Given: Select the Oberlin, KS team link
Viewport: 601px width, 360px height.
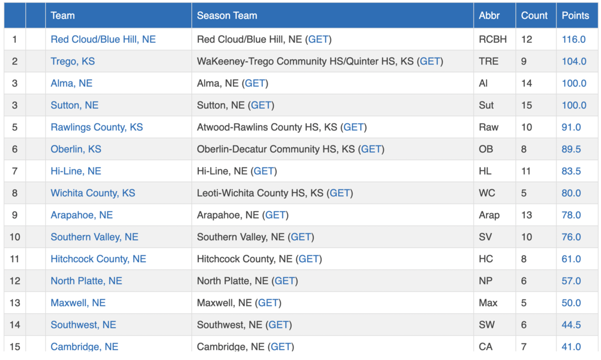Looking at the screenshot, I should point(76,149).
